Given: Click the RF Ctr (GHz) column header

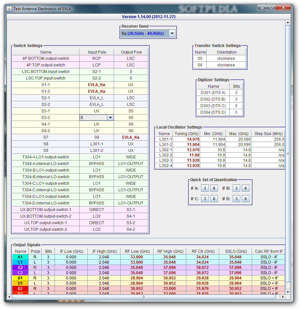Looking at the screenshot, I should tap(203, 251).
